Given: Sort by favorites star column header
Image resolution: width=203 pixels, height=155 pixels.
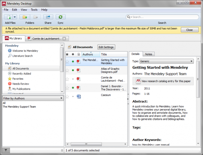Looking at the screenshot, I should click(x=67, y=54).
